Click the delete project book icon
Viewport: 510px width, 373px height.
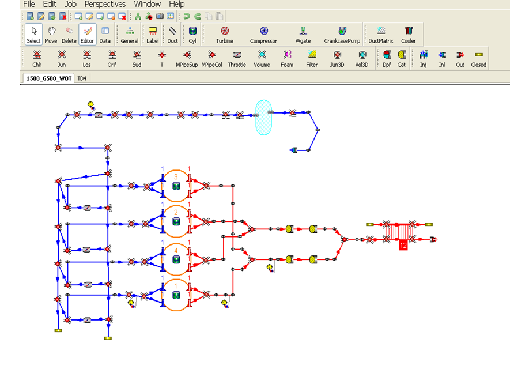(63, 16)
